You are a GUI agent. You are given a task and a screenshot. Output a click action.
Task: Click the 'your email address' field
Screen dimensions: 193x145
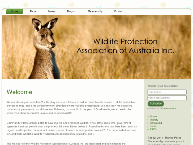[167, 98]
